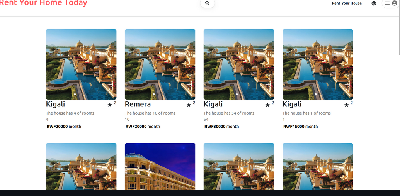The width and height of the screenshot is (400, 196).
Task: Click Kigali title of RWF45000 listing
Action: click(292, 104)
